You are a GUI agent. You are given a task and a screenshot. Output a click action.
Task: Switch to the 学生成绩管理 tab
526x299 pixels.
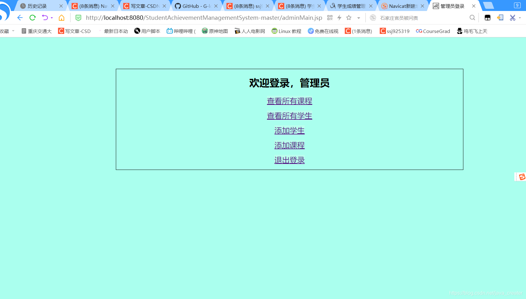click(x=351, y=6)
